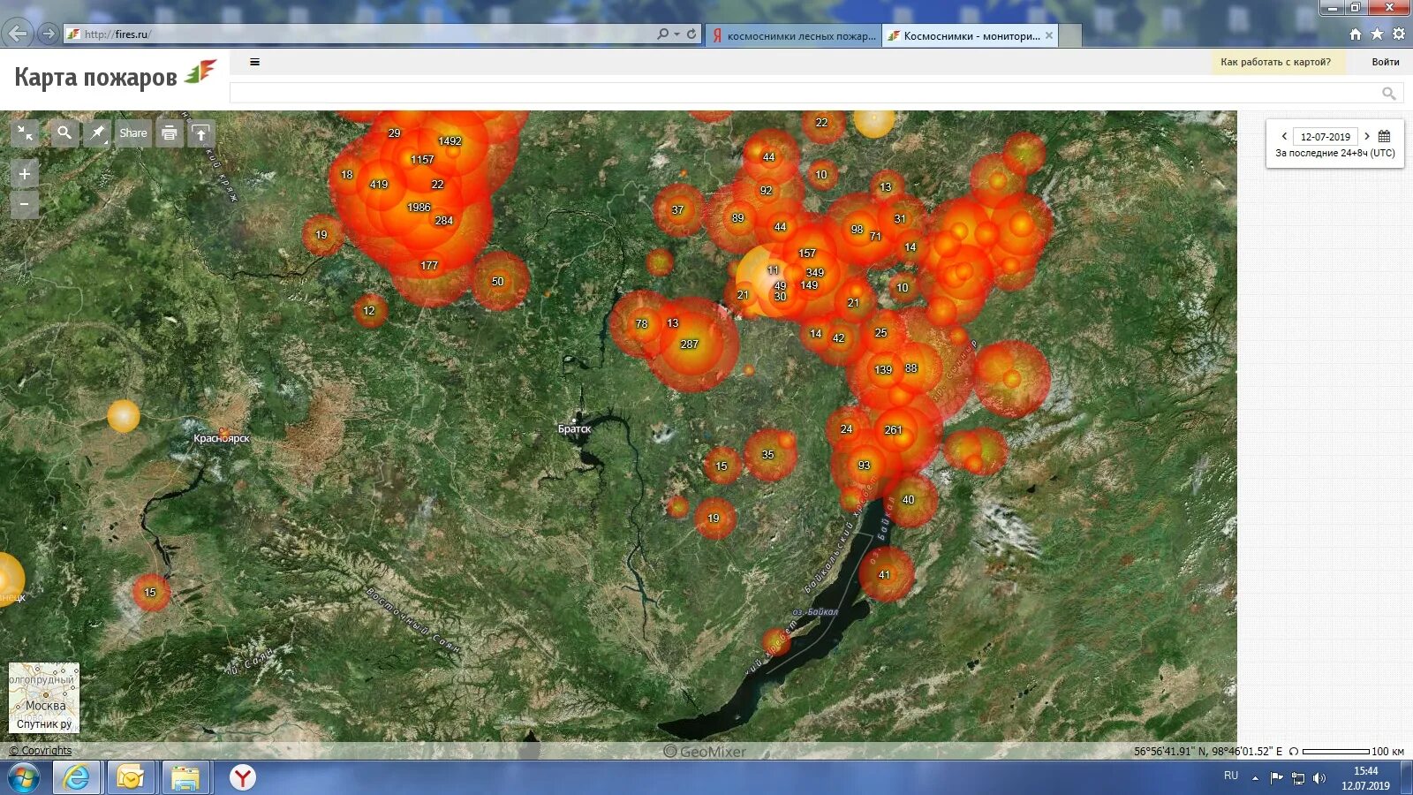
Task: Switch basemap via Спутник ру thumbnail
Action: [44, 698]
